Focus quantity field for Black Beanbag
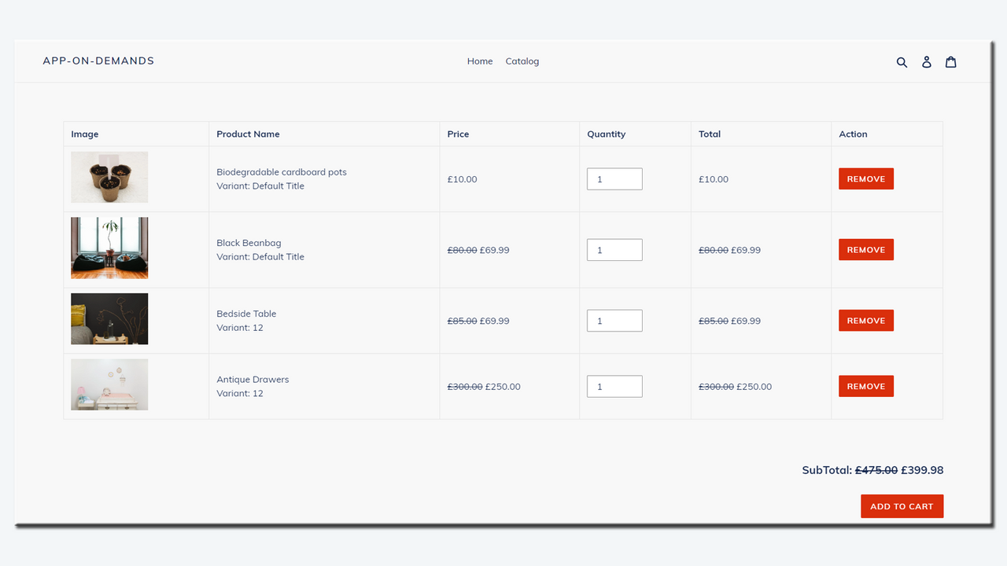 click(614, 250)
